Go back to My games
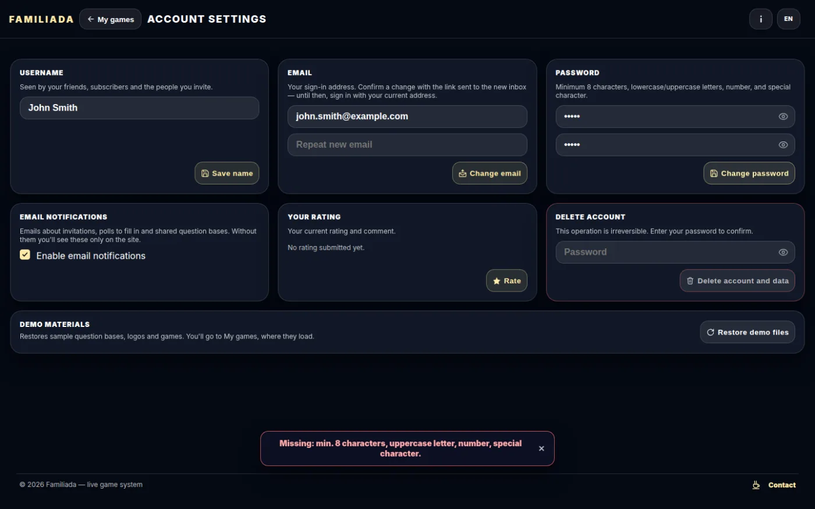815x509 pixels. point(111,19)
